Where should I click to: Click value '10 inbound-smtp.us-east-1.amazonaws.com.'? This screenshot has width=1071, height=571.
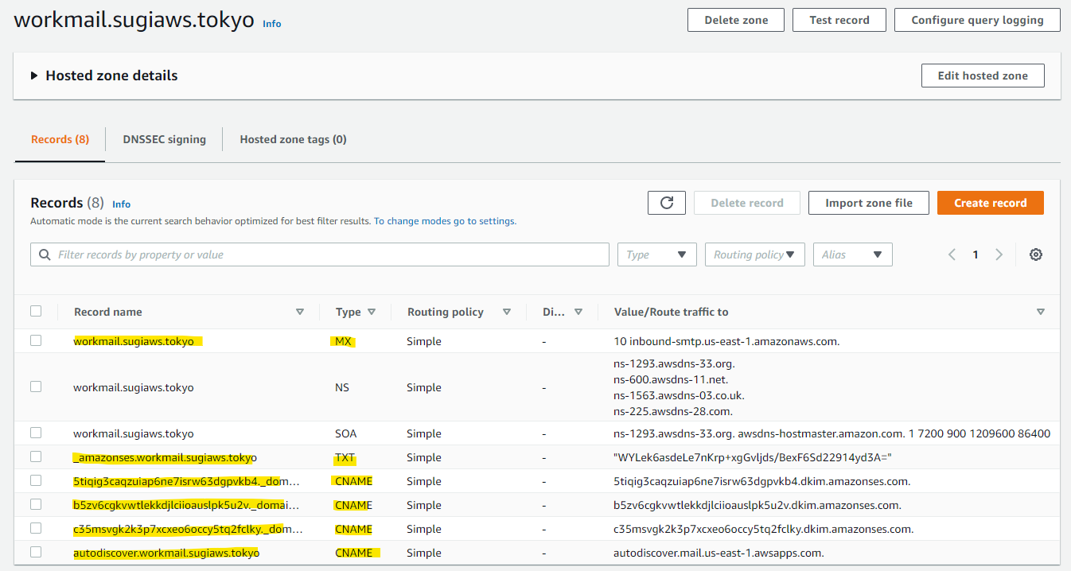[x=726, y=341]
